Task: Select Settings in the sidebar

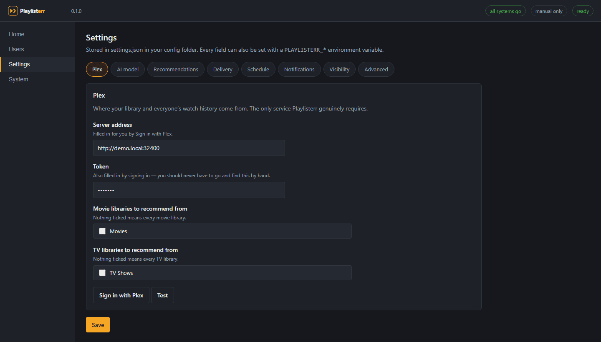Action: tap(38, 64)
